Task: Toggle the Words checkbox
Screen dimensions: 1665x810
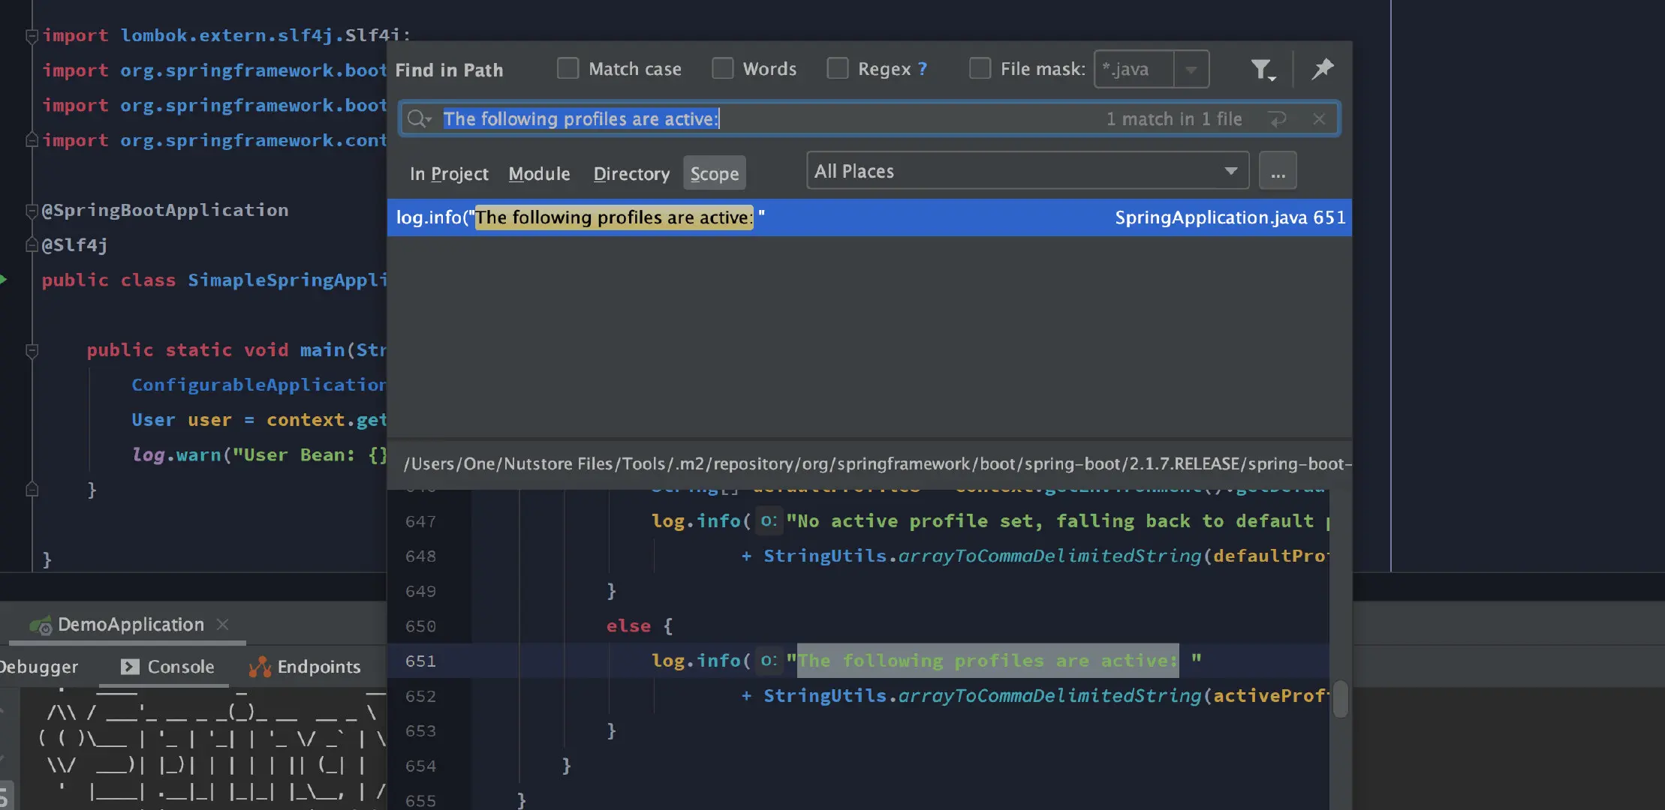Action: (723, 69)
